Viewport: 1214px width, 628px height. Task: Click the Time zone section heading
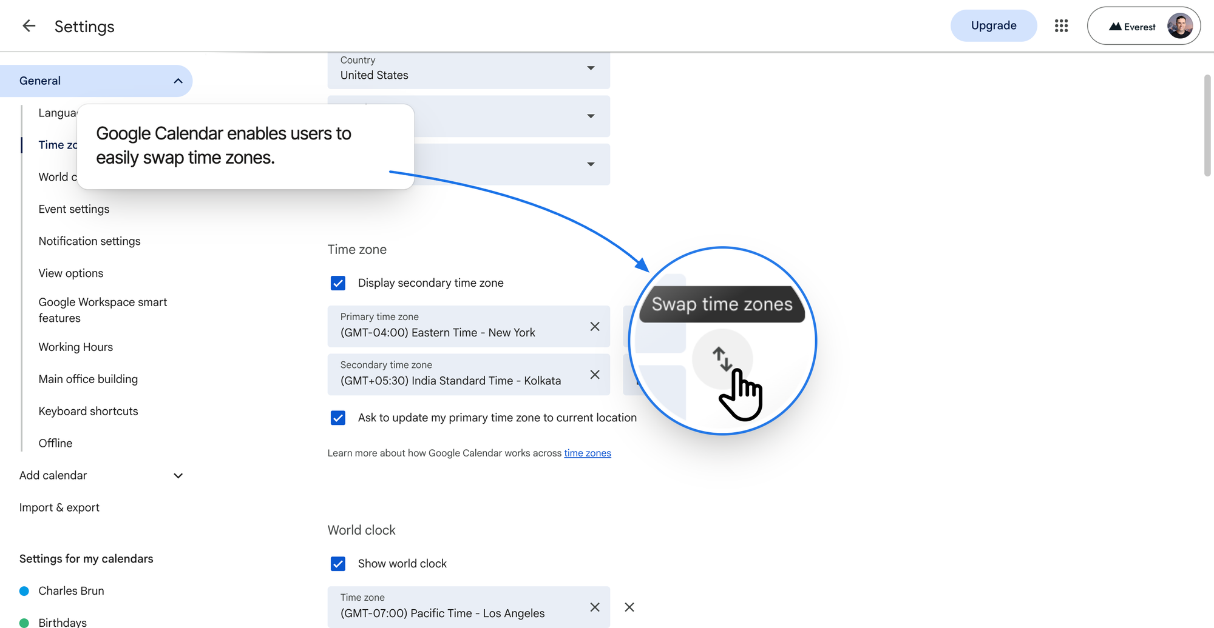pos(357,250)
